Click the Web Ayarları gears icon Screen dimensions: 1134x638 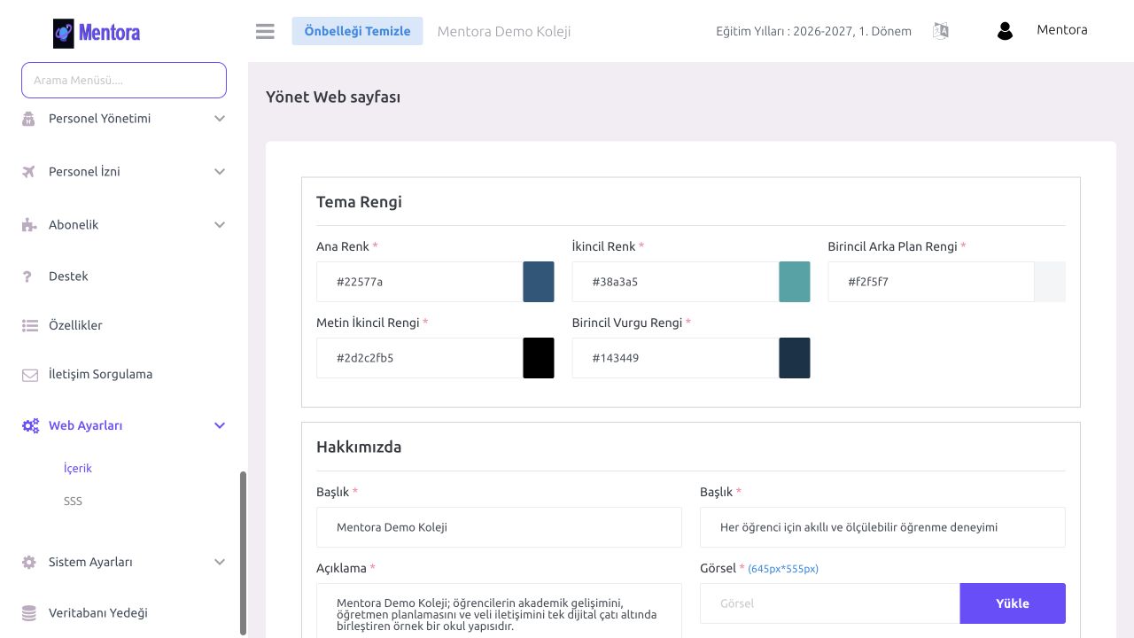[30, 426]
